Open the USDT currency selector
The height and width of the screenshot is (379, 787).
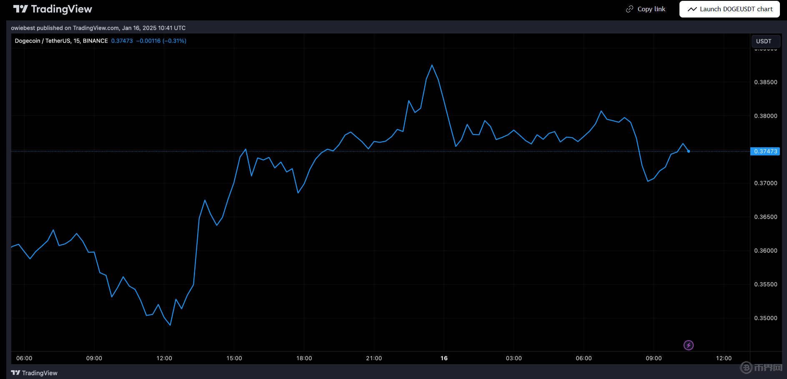764,41
